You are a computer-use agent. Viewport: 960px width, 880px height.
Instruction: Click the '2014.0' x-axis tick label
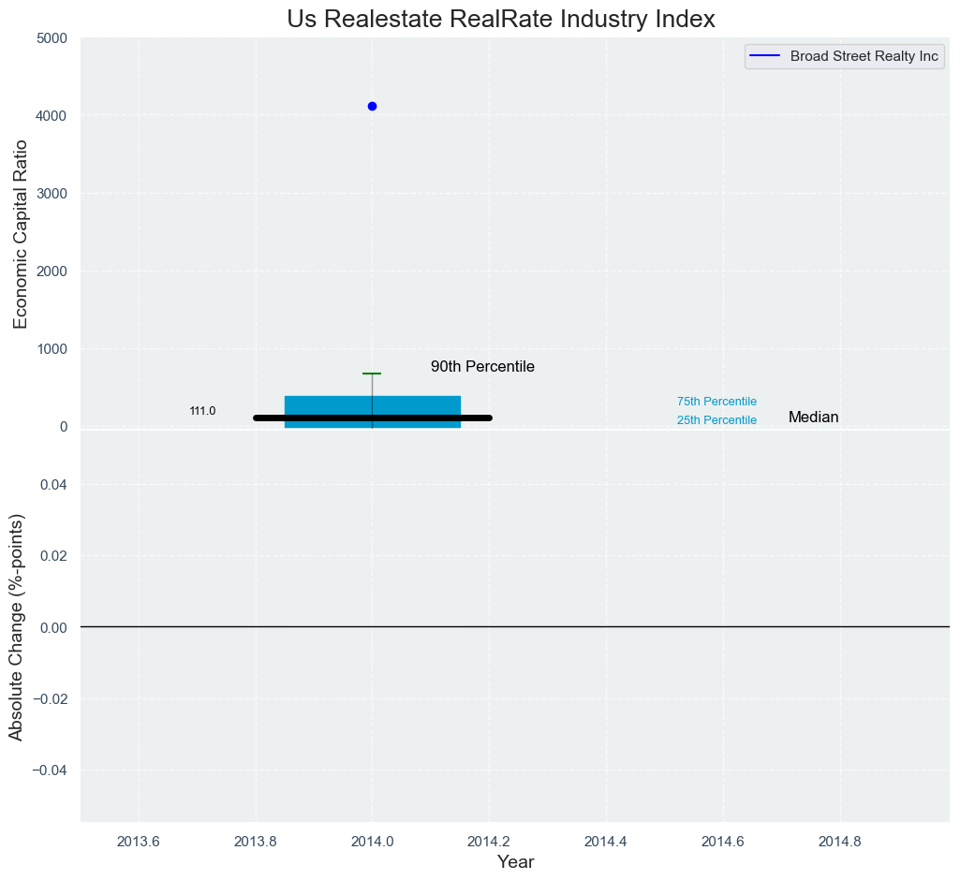(x=372, y=841)
